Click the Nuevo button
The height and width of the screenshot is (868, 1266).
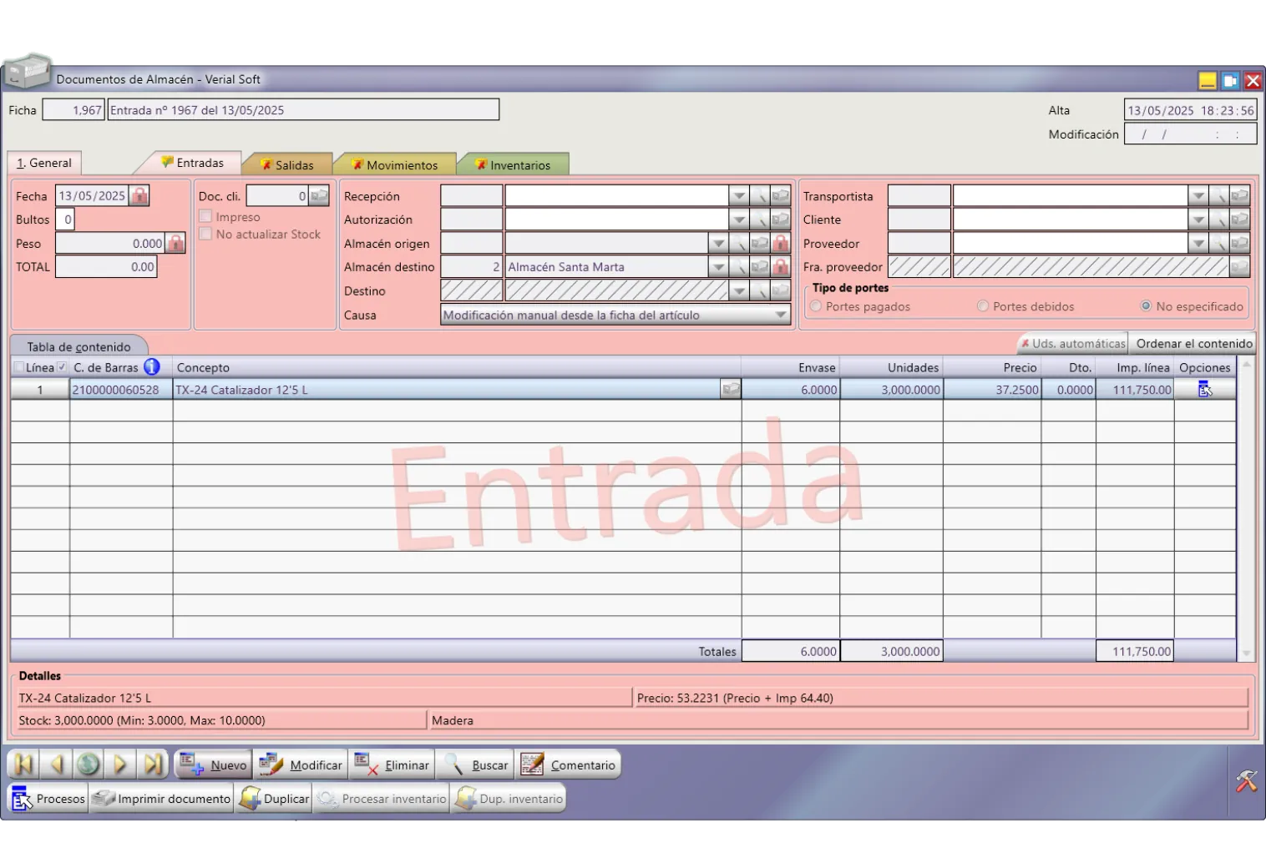(214, 765)
